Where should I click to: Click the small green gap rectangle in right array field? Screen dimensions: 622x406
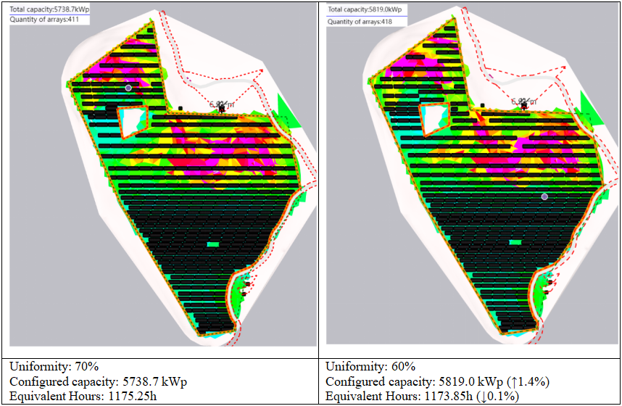[x=515, y=242]
